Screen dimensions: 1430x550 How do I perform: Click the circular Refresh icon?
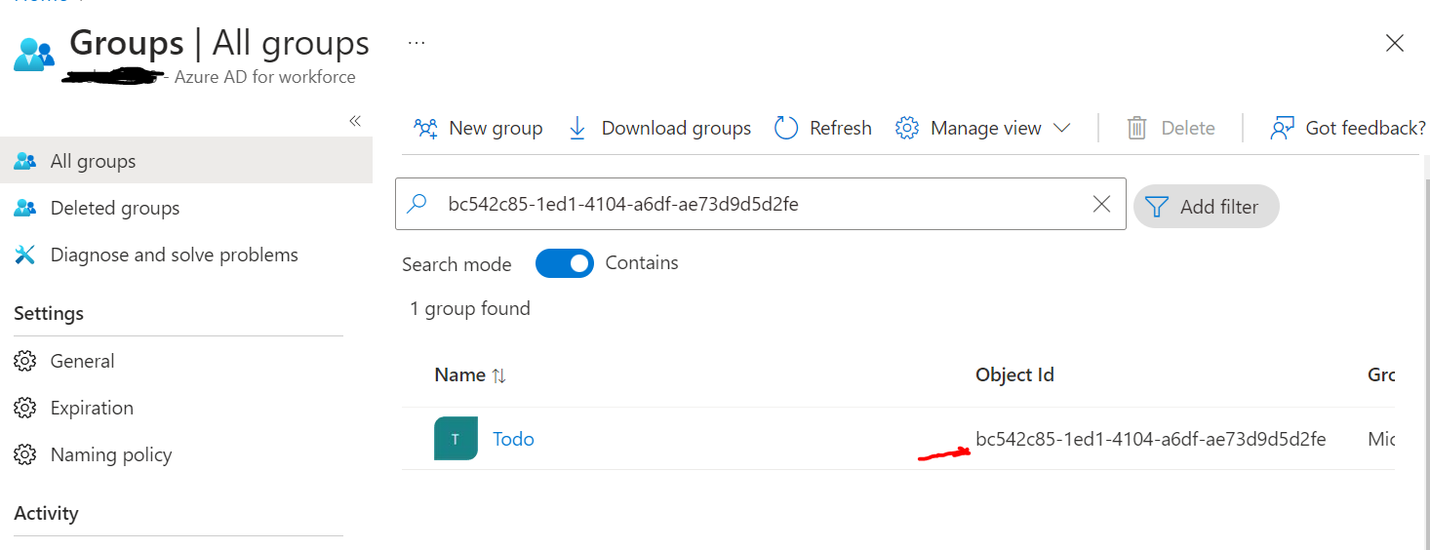pos(786,129)
